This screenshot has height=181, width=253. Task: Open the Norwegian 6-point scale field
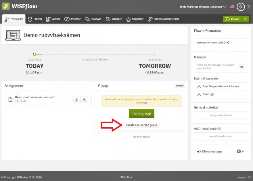click(221, 43)
